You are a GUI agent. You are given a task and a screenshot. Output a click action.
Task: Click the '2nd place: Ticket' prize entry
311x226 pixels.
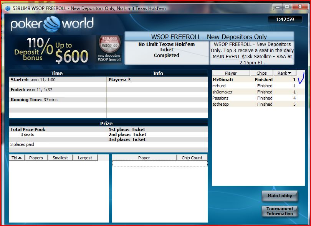point(127,134)
